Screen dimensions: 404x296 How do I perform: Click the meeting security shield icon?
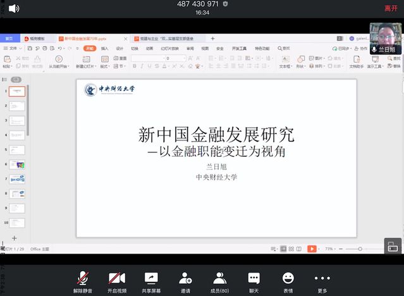(x=226, y=4)
